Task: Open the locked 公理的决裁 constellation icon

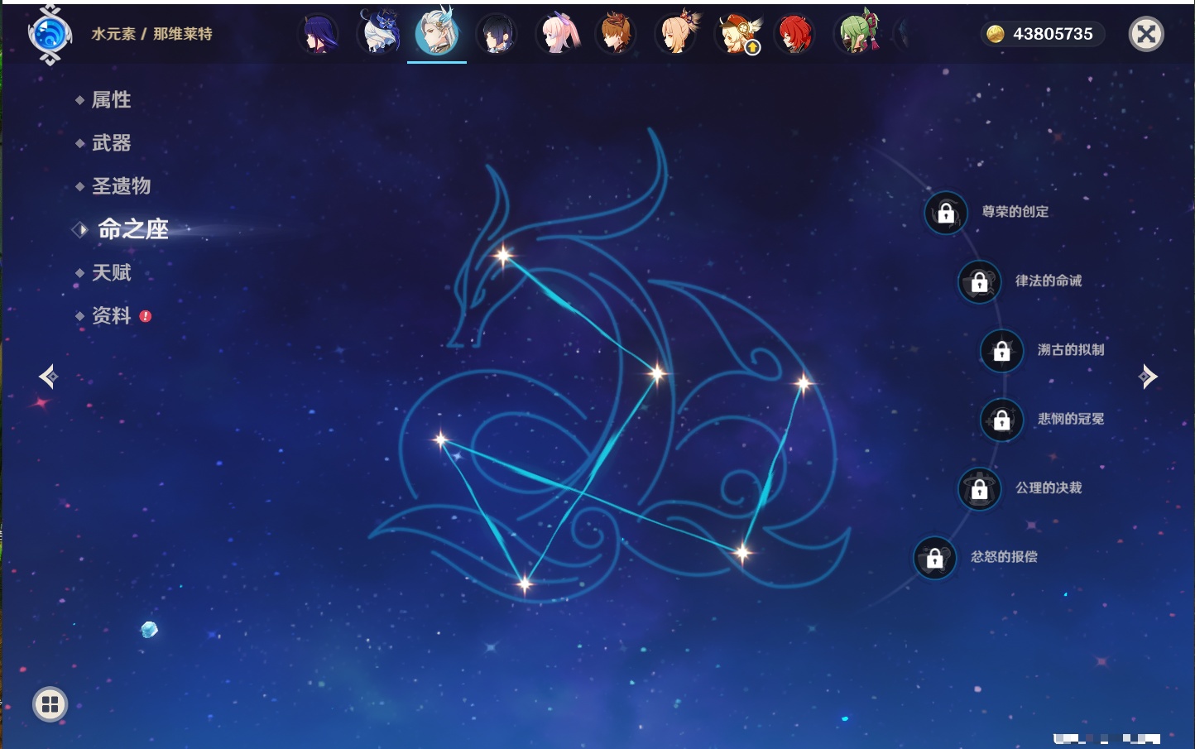Action: 979,488
